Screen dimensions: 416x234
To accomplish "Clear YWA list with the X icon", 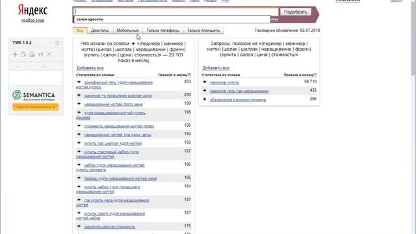I will click(49, 55).
